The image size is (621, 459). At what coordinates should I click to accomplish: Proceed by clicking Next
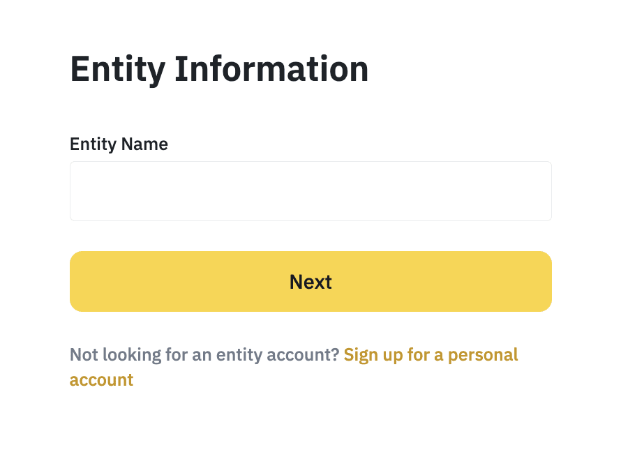point(310,282)
